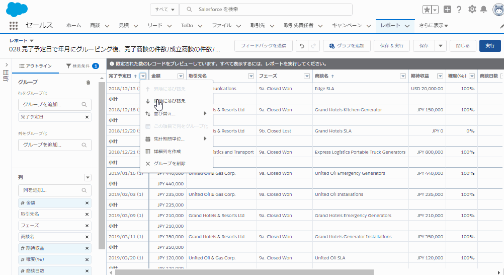Remove the 確度(%) column

click(x=87, y=259)
